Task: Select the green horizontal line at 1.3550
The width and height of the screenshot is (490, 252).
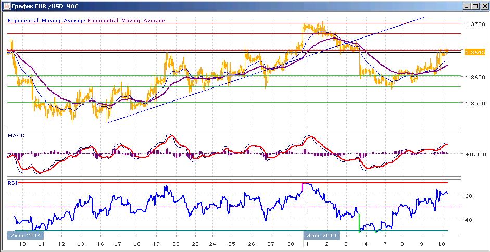Action: coord(234,102)
